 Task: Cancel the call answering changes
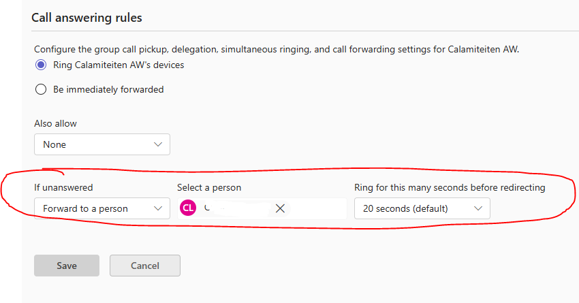[144, 266]
